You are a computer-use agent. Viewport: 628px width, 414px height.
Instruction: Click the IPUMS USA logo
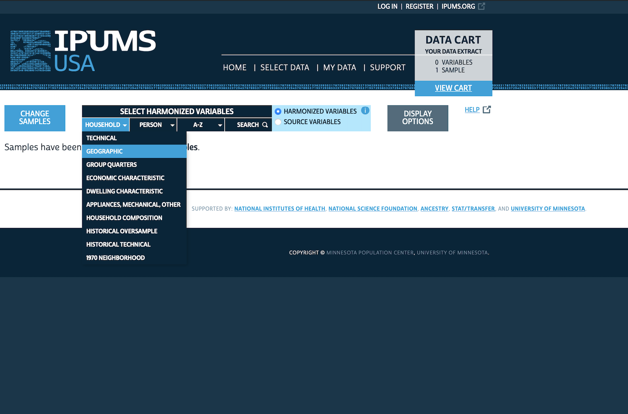click(83, 51)
